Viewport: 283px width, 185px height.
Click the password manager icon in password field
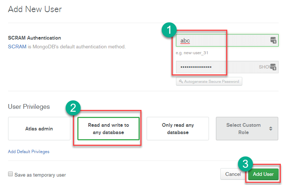click(273, 67)
